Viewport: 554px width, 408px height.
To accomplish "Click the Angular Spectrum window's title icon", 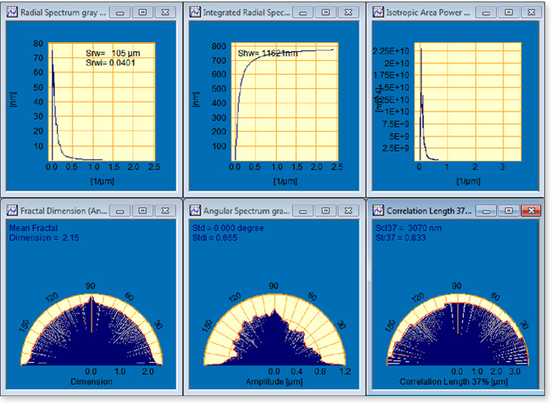I will [195, 210].
